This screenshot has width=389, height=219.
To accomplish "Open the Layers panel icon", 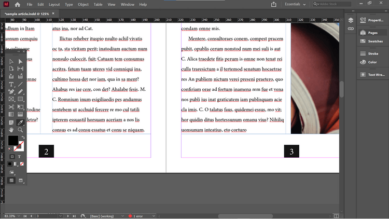I will pyautogui.click(x=351, y=20).
